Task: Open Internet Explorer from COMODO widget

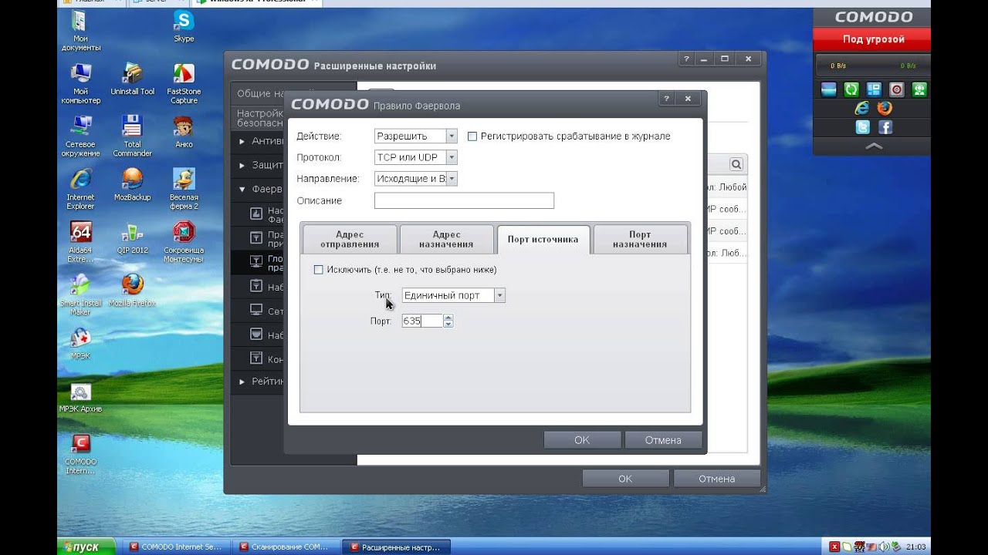Action: pos(862,108)
